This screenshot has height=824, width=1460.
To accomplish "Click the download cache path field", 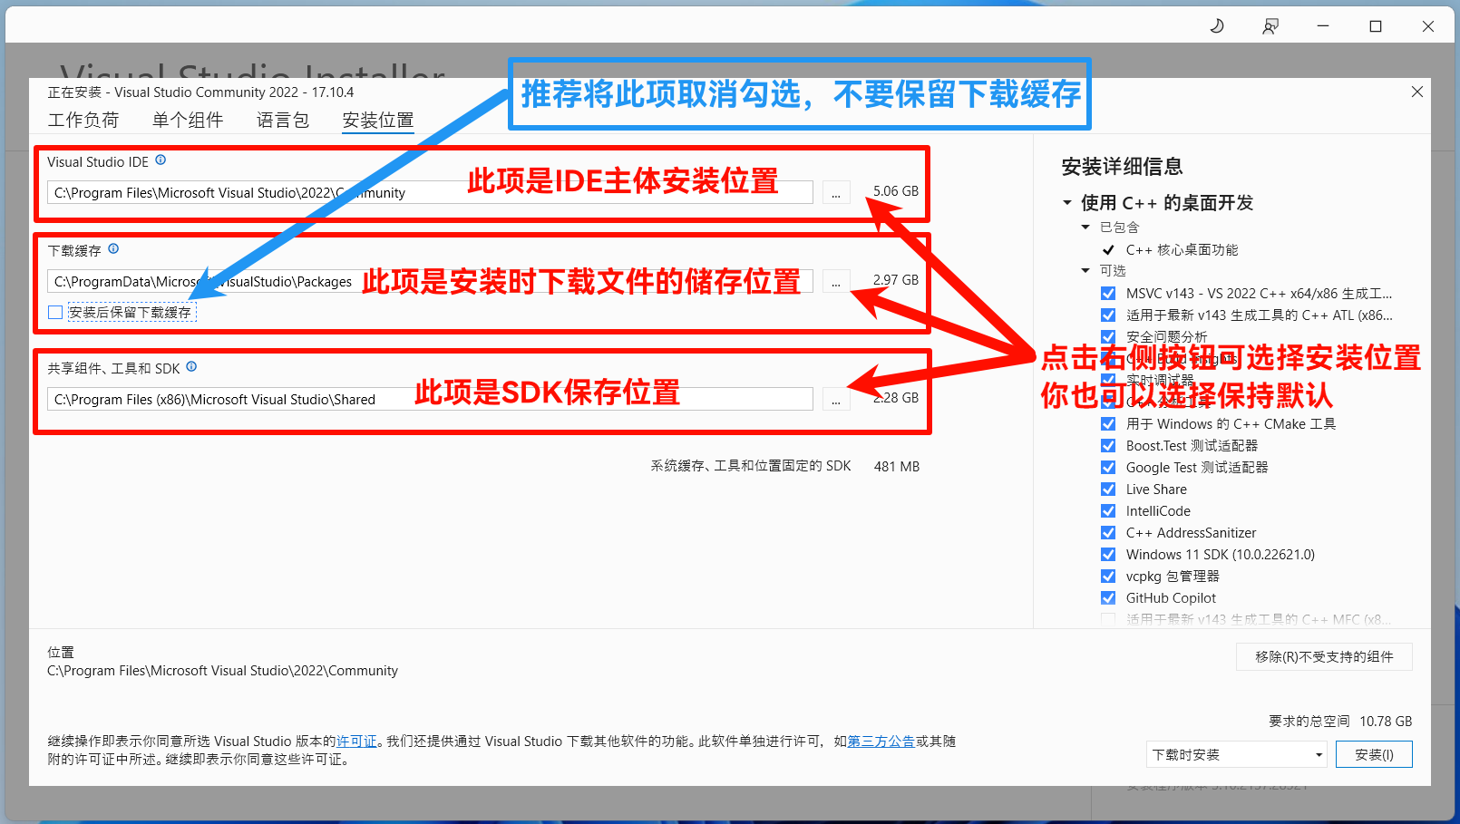I will coord(430,281).
